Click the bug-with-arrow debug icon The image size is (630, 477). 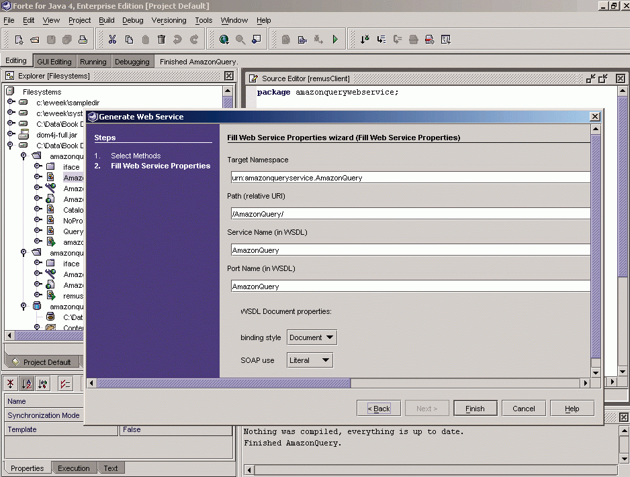[318, 40]
